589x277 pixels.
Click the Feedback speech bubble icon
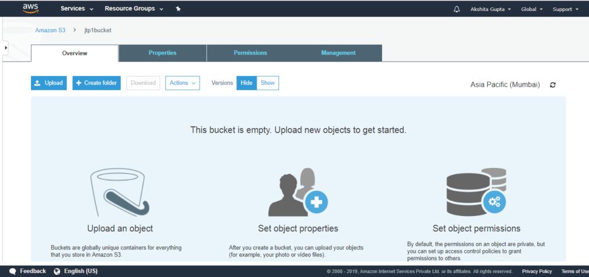pos(13,271)
